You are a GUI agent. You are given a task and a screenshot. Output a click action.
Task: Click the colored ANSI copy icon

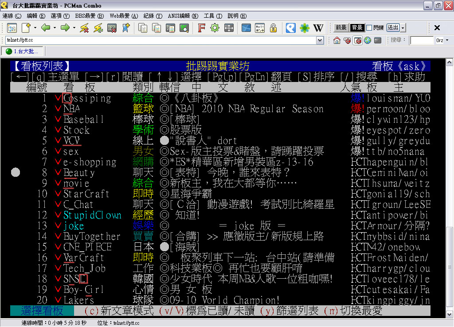point(157,28)
